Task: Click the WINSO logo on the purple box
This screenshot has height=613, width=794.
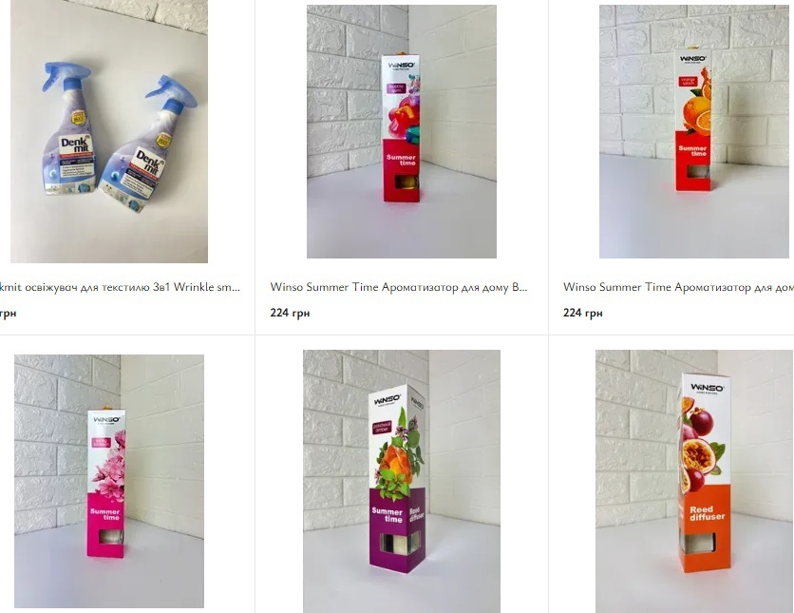Action: click(x=387, y=401)
